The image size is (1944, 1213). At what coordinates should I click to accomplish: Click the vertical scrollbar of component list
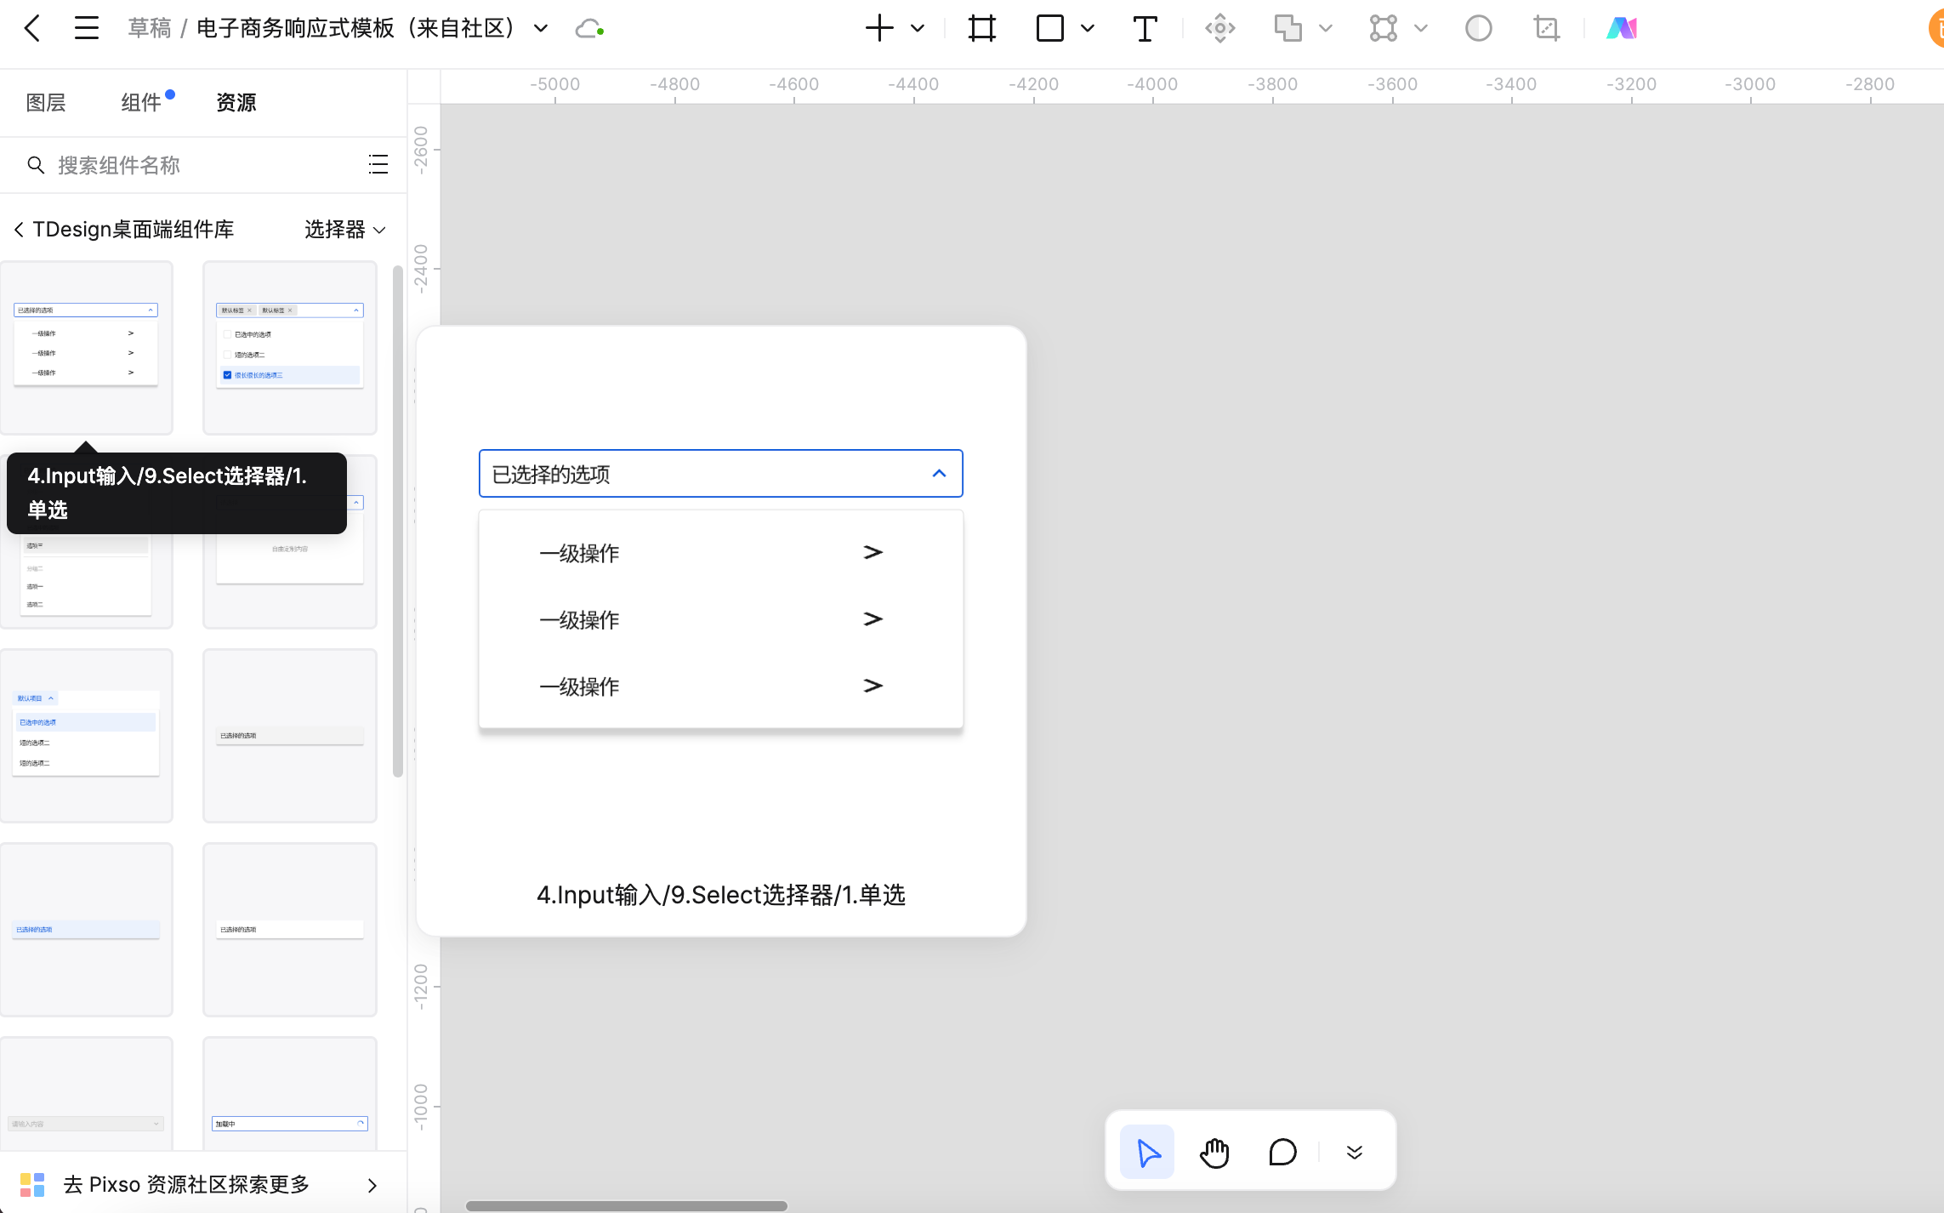397,521
